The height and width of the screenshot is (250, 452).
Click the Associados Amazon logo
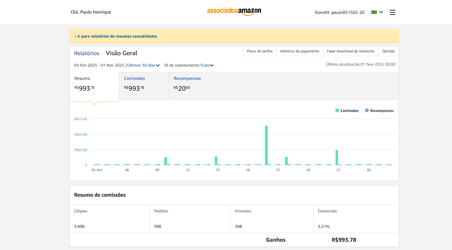[234, 11]
